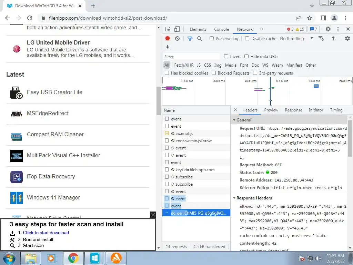Open Windows Start button

pyautogui.click(x=9, y=258)
